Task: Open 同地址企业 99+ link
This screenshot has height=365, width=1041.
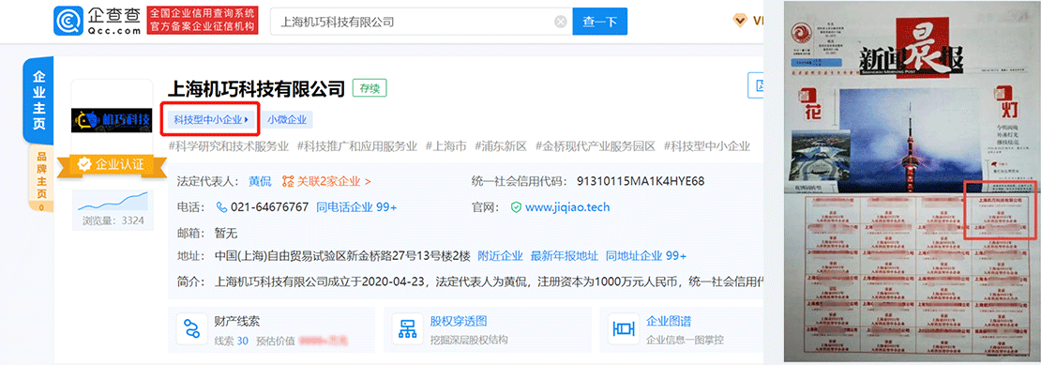Action: [x=646, y=255]
